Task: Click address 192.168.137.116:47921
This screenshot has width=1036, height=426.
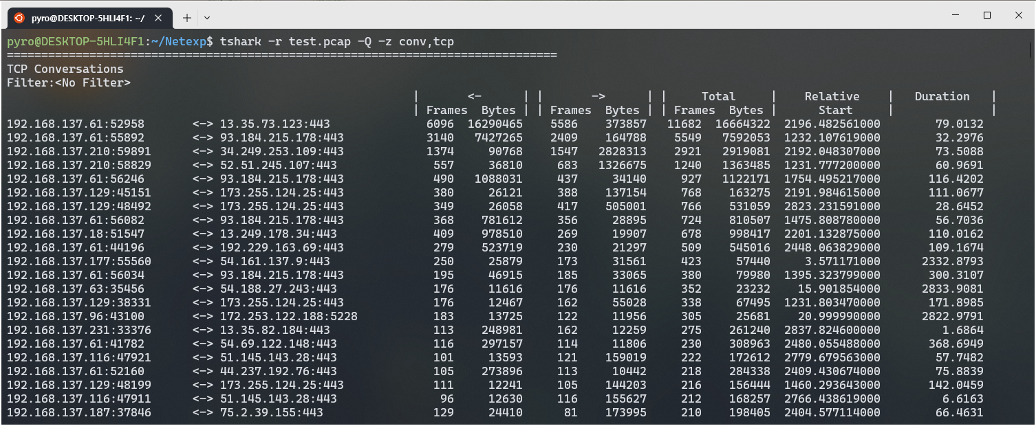Action: pyautogui.click(x=79, y=357)
